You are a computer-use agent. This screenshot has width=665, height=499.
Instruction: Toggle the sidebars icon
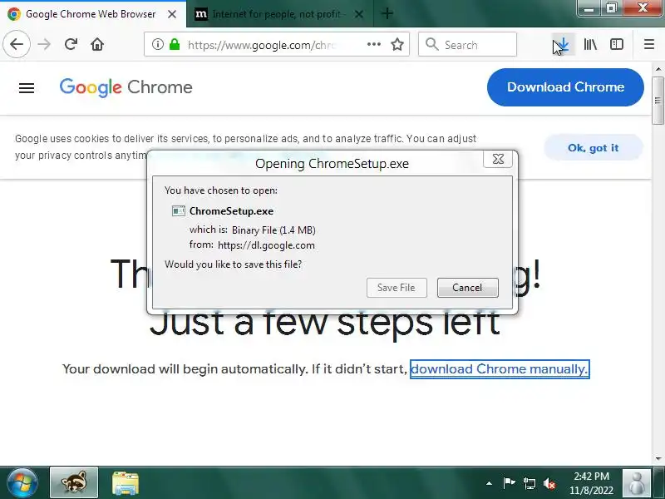tap(616, 44)
